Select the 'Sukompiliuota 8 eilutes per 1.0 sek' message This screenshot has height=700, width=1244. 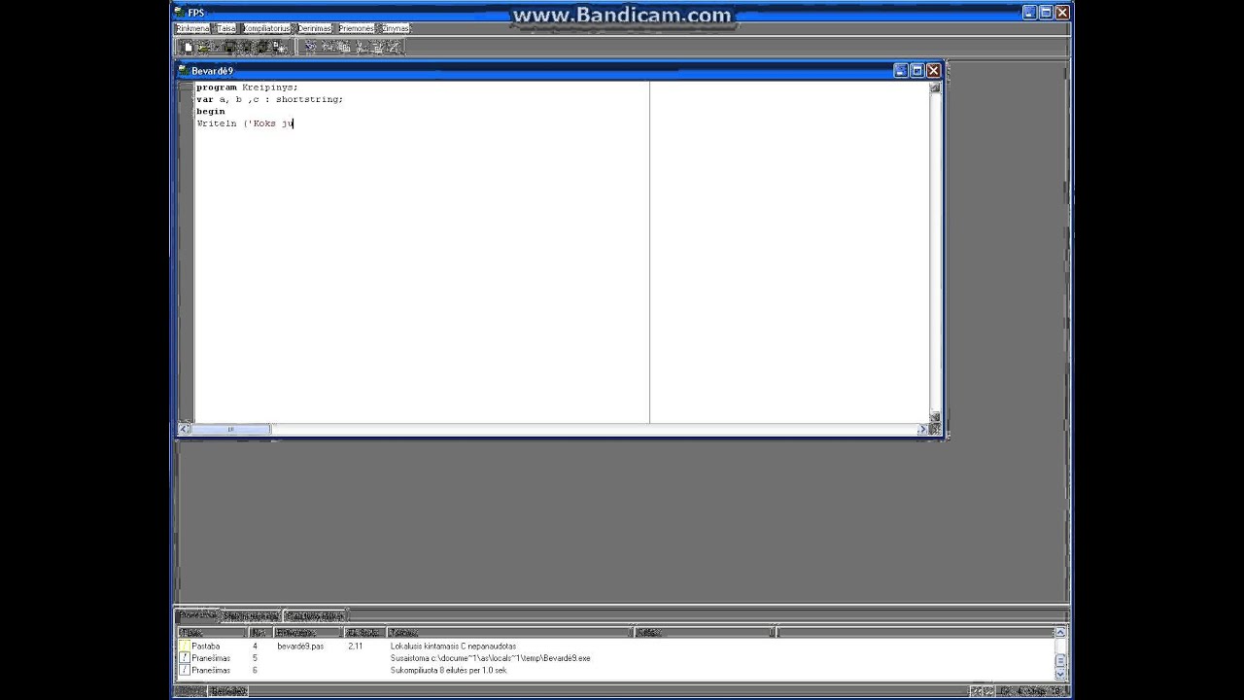(x=448, y=670)
